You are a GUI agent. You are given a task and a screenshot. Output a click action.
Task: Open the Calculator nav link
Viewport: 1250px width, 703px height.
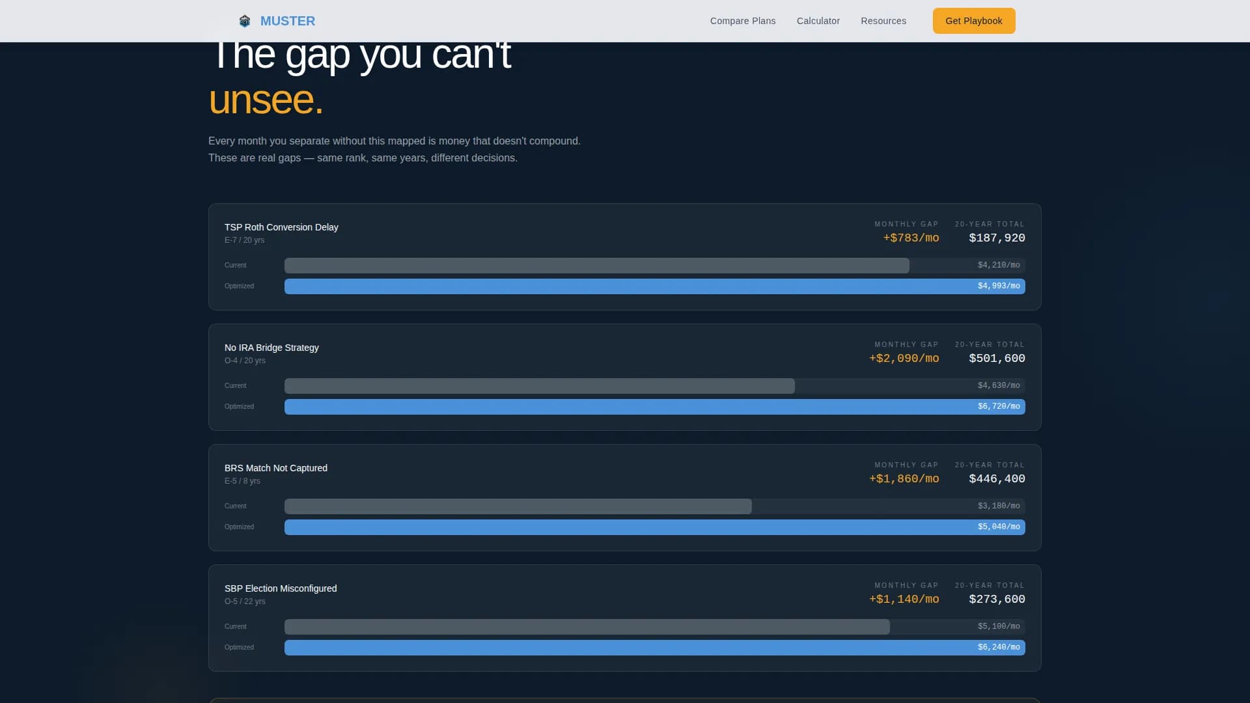coord(818,21)
